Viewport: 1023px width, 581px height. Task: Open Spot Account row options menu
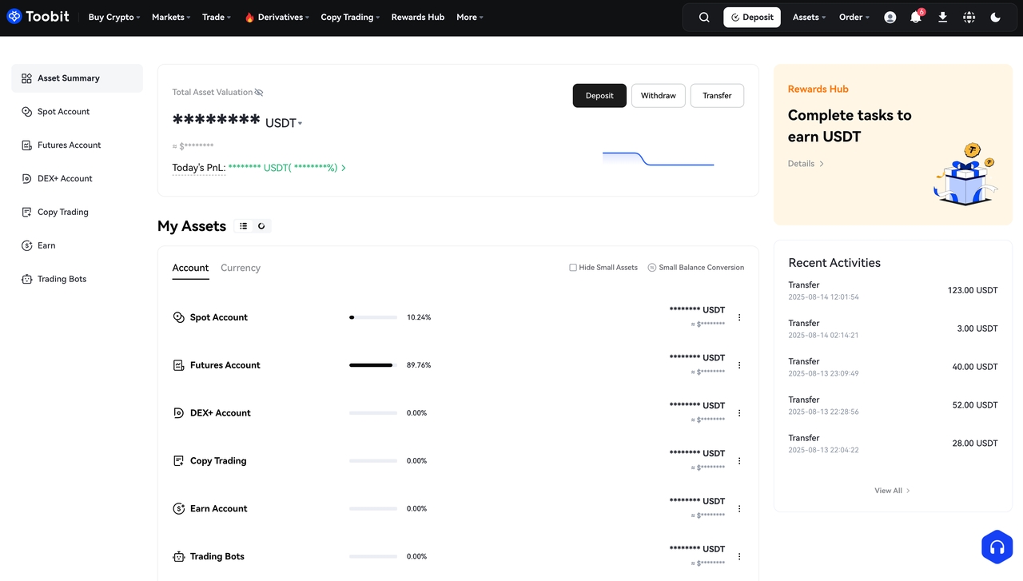click(739, 317)
